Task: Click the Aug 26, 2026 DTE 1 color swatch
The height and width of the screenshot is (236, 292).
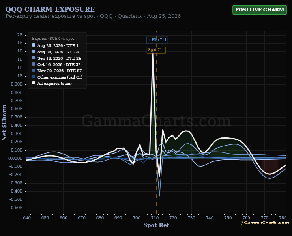Action: click(34, 45)
